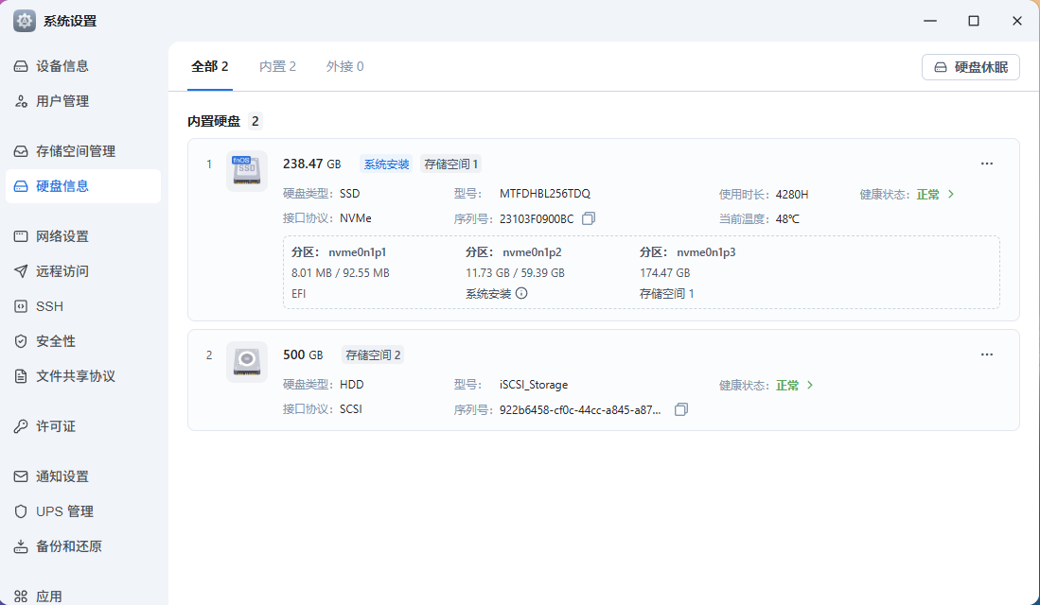Click the 通知设置 envelope icon
The image size is (1040, 605).
21,476
